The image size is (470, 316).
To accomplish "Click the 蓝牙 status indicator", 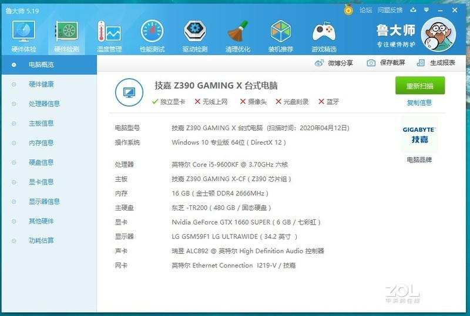I will pos(329,102).
